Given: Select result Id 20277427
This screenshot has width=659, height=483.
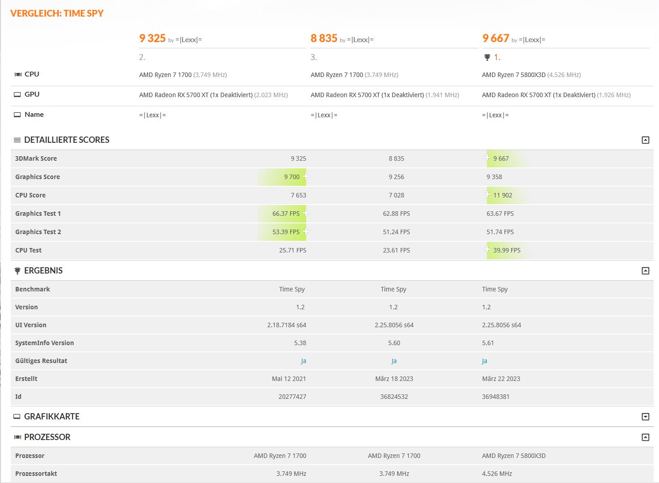Looking at the screenshot, I should [292, 397].
